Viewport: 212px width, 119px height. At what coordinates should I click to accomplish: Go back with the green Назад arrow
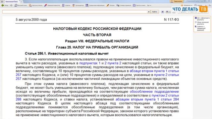(x=4, y=5)
